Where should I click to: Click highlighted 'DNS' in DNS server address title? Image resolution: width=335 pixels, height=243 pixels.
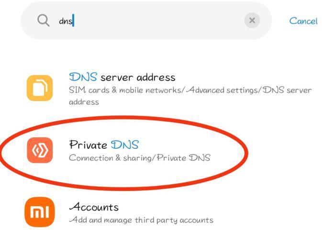click(x=83, y=77)
